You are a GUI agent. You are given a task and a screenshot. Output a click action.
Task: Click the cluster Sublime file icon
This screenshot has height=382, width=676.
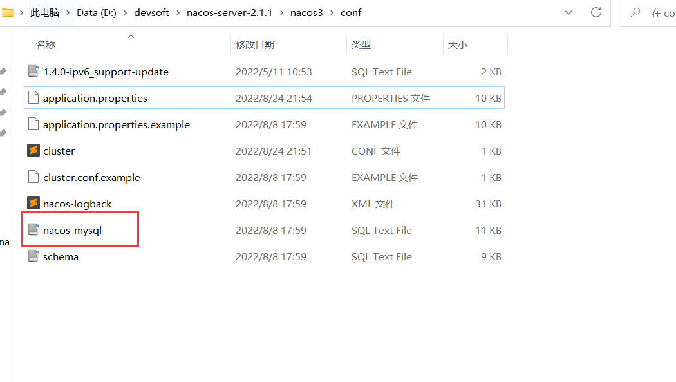click(x=33, y=151)
